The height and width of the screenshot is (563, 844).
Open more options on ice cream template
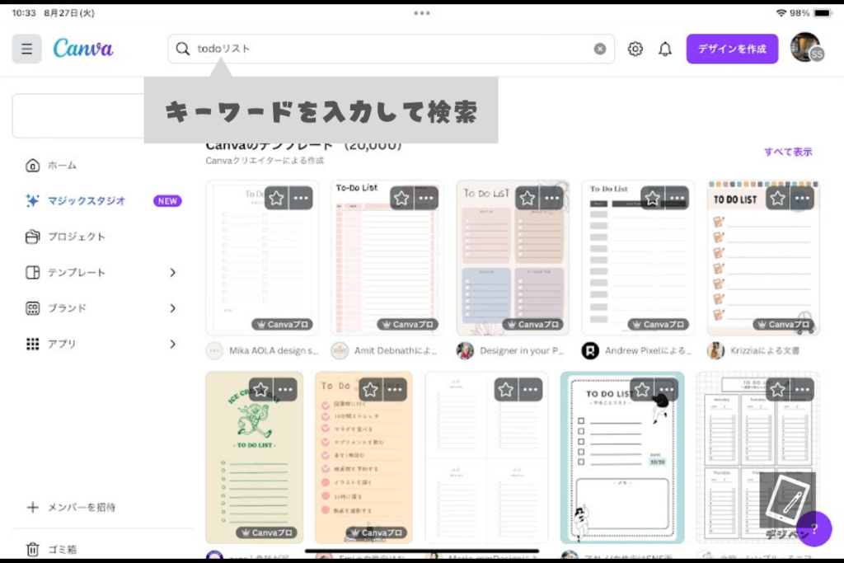(285, 389)
